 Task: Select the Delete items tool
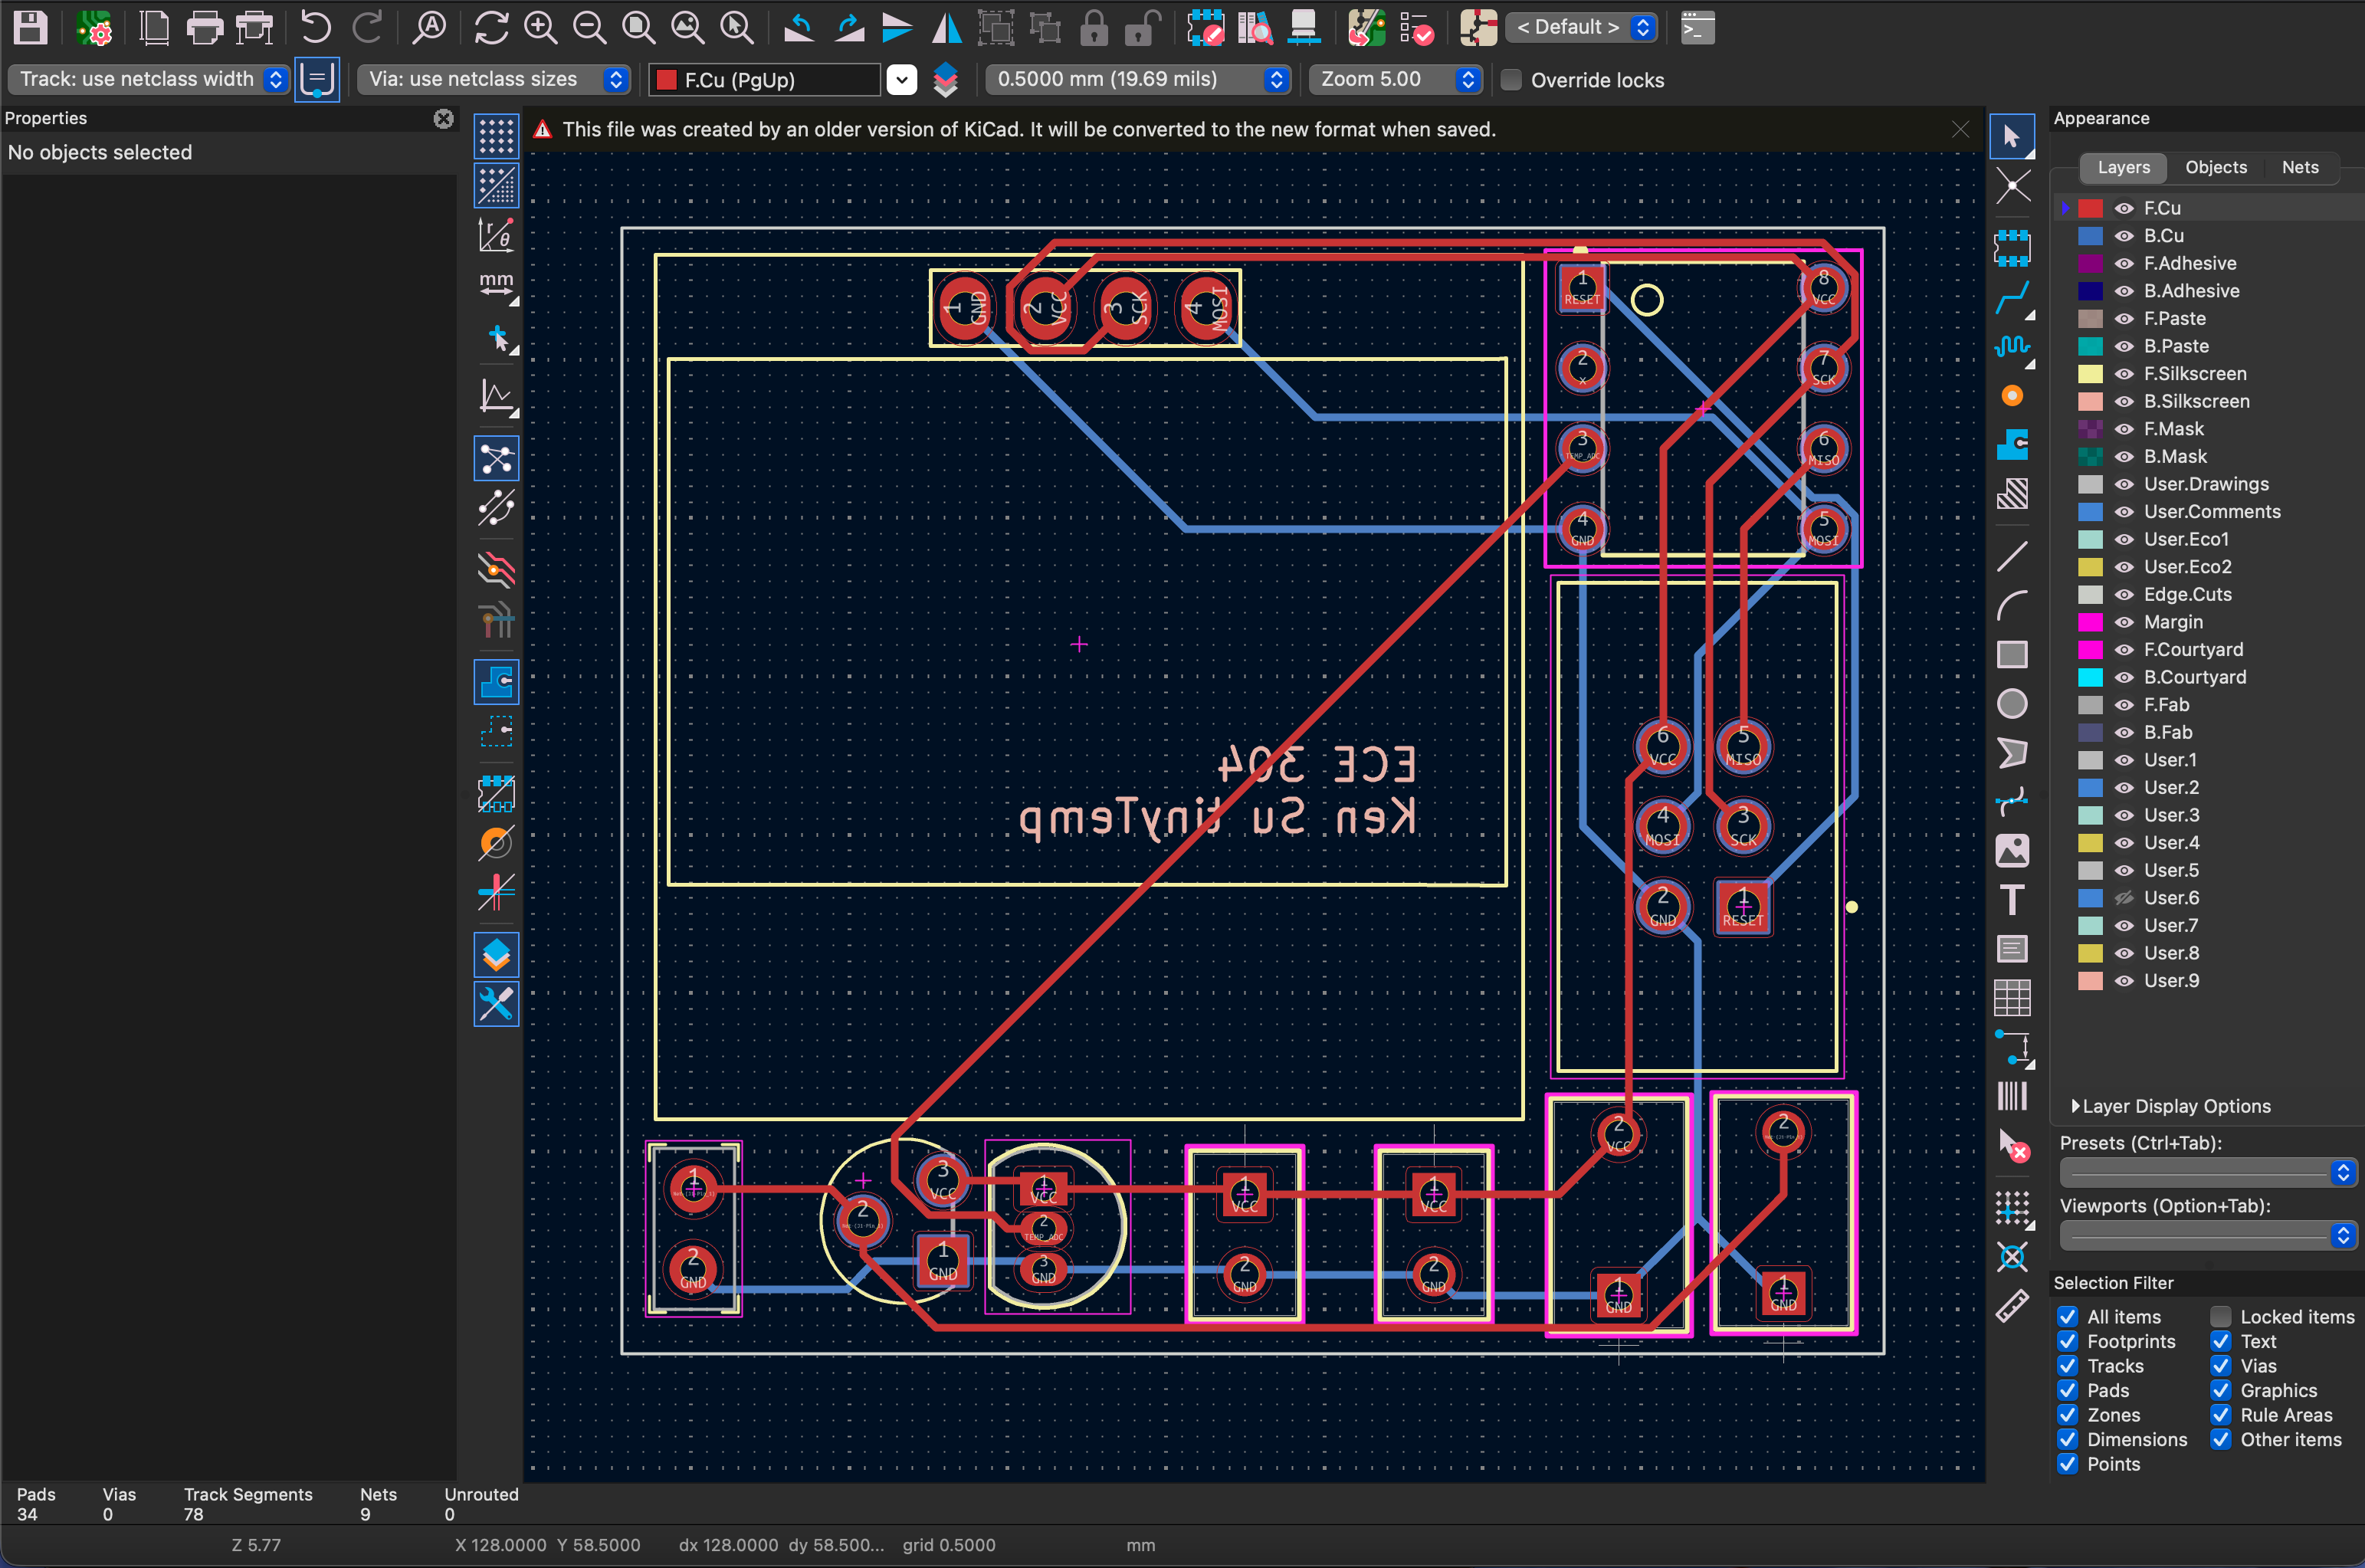(x=2012, y=1146)
